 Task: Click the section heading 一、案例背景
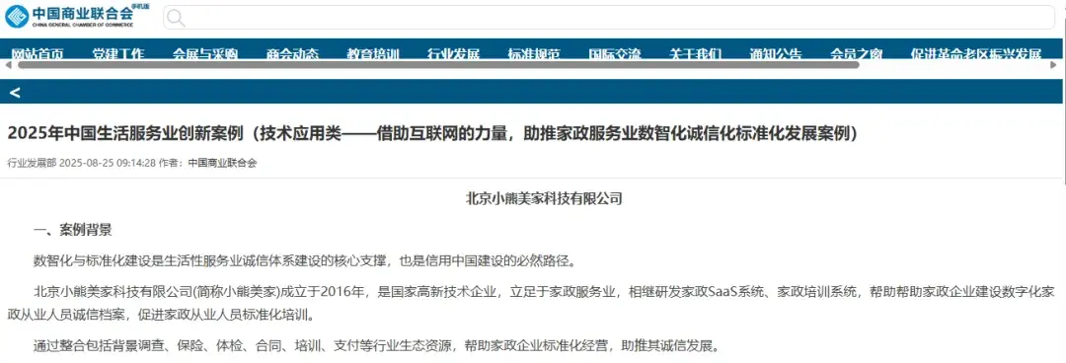point(73,231)
